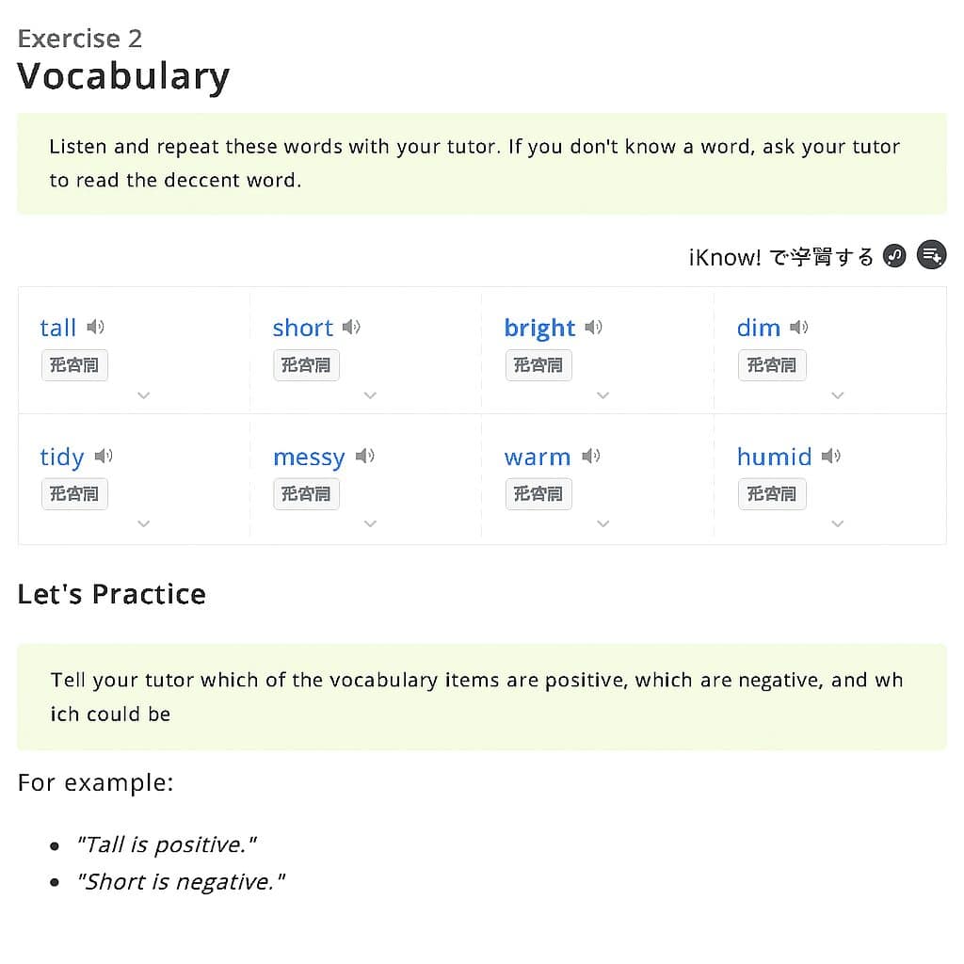Click the add-to-list icon beside iKnow

coord(931,255)
